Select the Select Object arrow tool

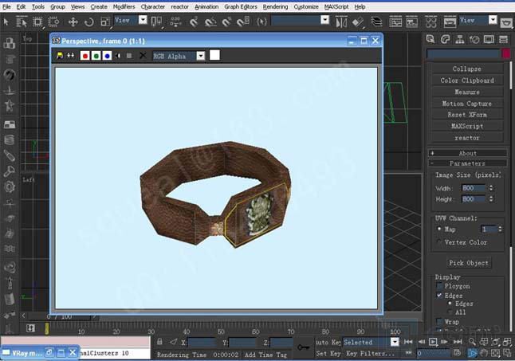click(x=6, y=22)
